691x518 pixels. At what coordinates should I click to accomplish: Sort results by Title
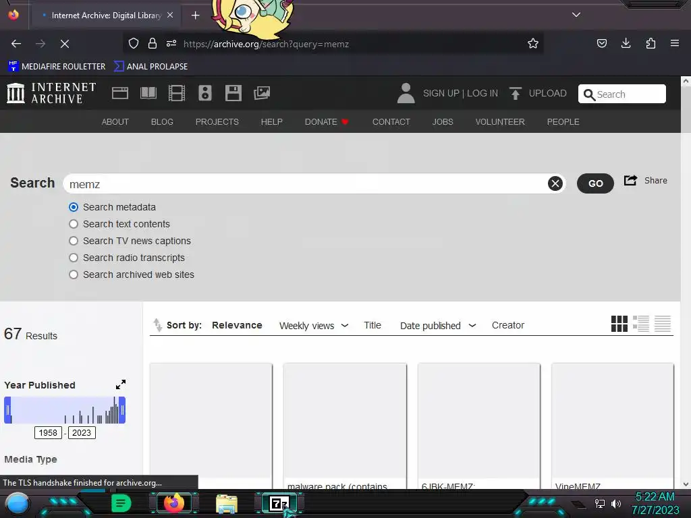372,325
